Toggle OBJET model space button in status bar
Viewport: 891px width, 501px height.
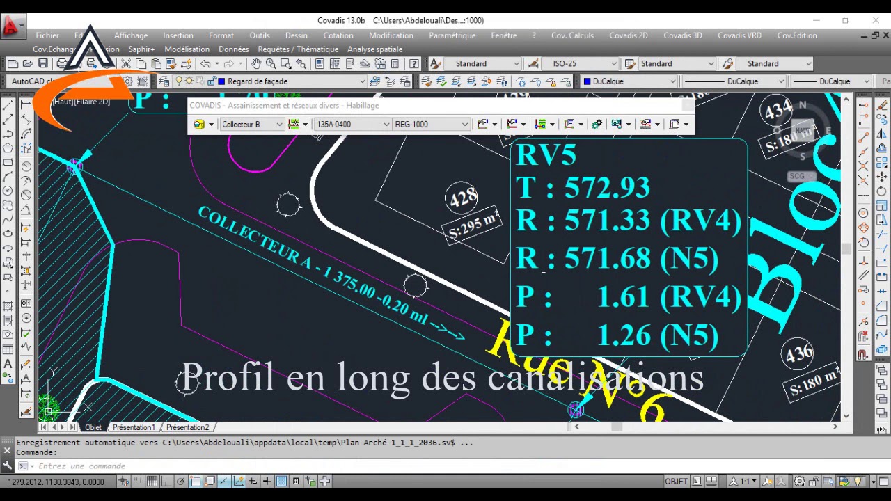point(677,481)
